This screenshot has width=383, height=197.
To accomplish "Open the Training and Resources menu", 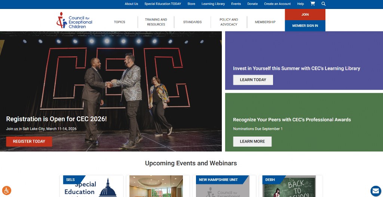I will (x=156, y=22).
